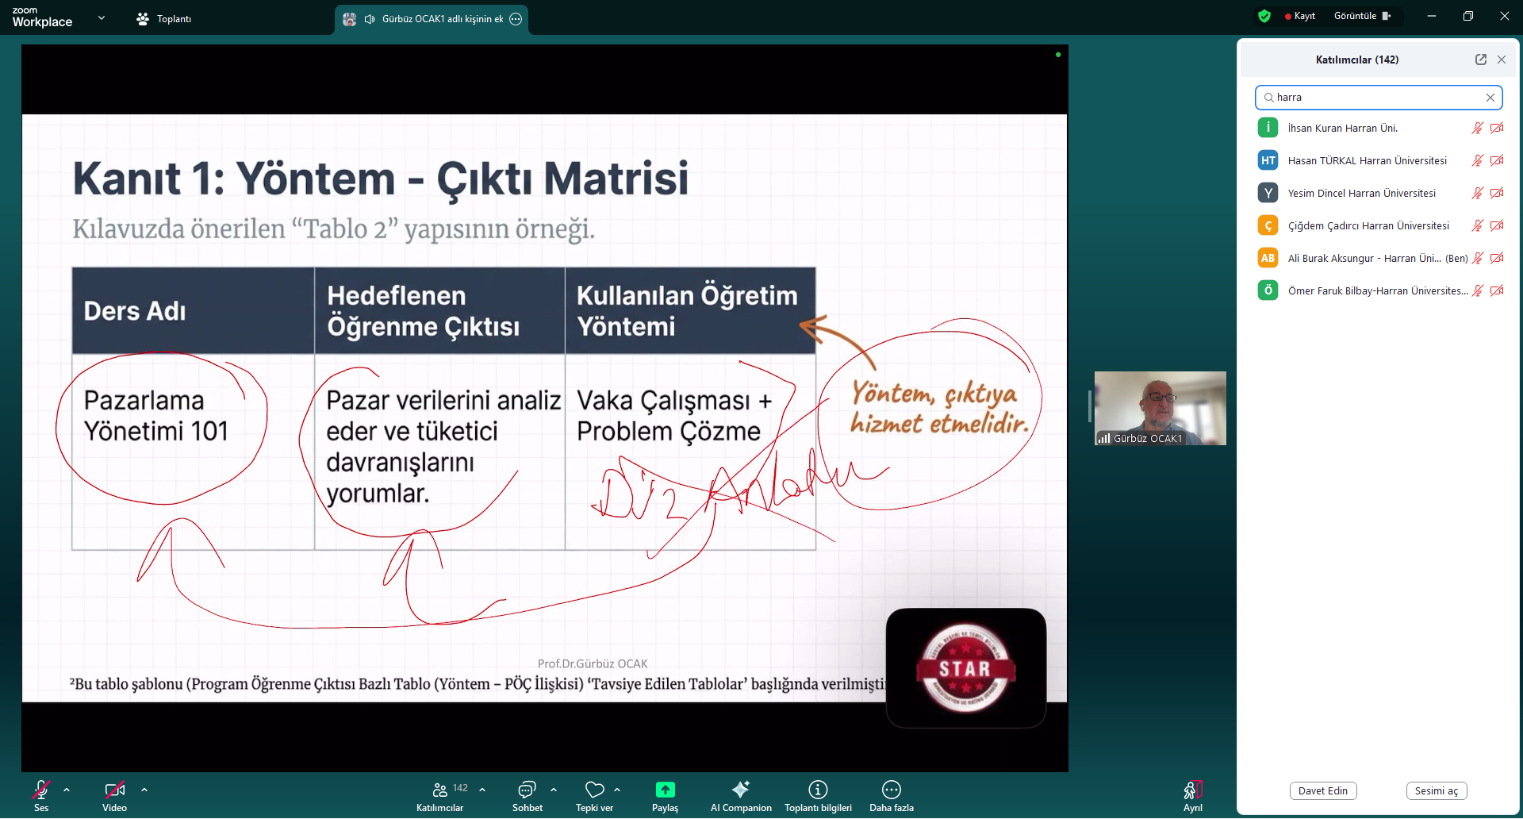Image resolution: width=1523 pixels, height=819 pixels.
Task: Open the Zoom Workplace dropdown chevron
Action: 102,17
